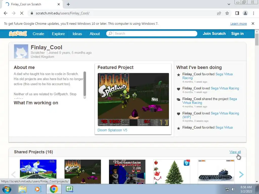The width and height of the screenshot is (259, 194).
Task: Click the left carousel arrow in Shared Projects
Action: [13, 174]
